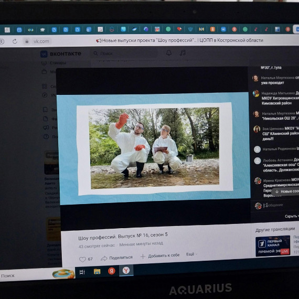Open the purple sphere favicon tab
Screen dimensions: 299x299
pyautogui.click(x=146, y=29)
